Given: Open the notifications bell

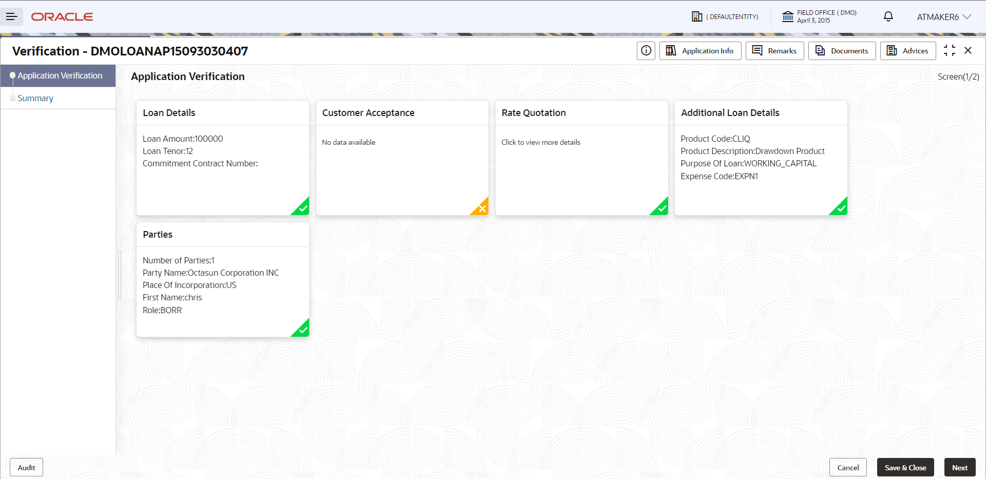Looking at the screenshot, I should (888, 16).
